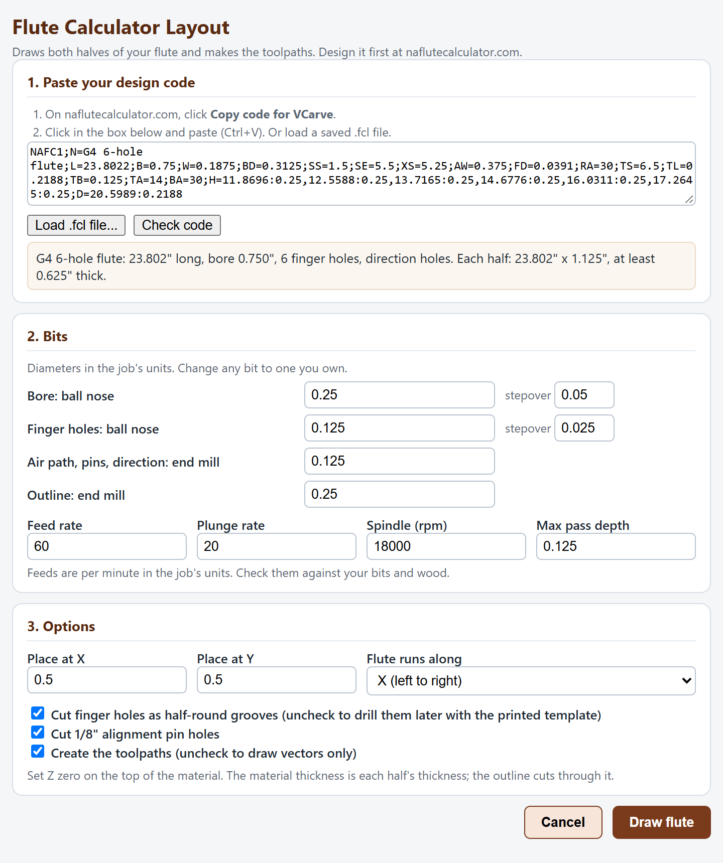Click the design code textarea resize handle
Screen dimensions: 723x863
[690, 200]
